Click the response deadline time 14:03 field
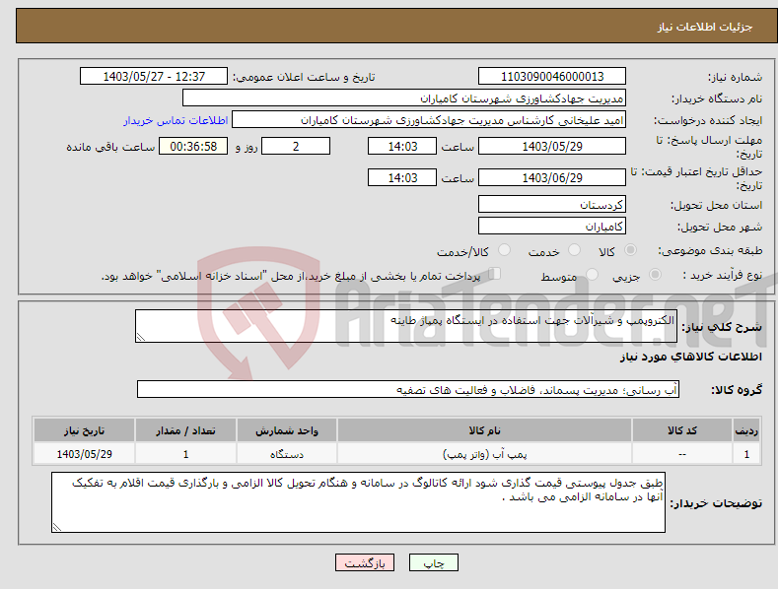778x589 pixels. coord(402,146)
